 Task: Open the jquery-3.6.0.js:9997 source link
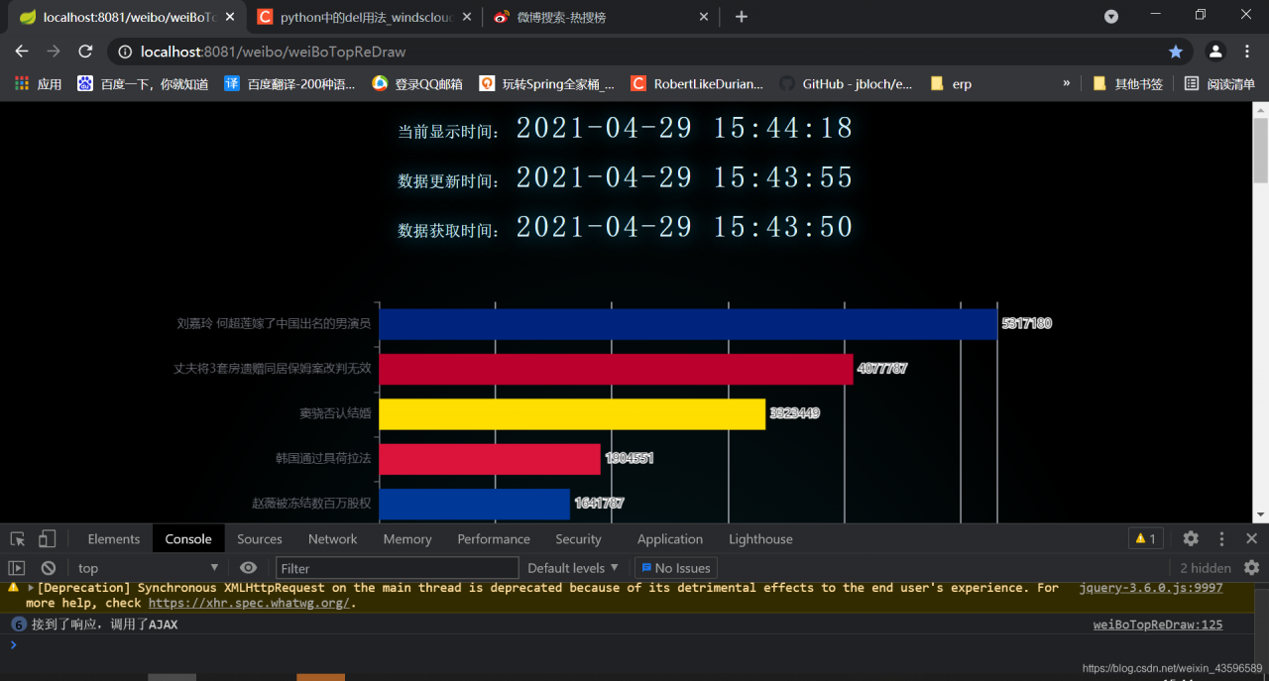[x=1151, y=588]
